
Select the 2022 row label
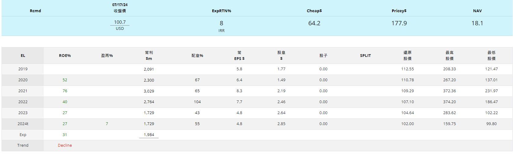23,102
